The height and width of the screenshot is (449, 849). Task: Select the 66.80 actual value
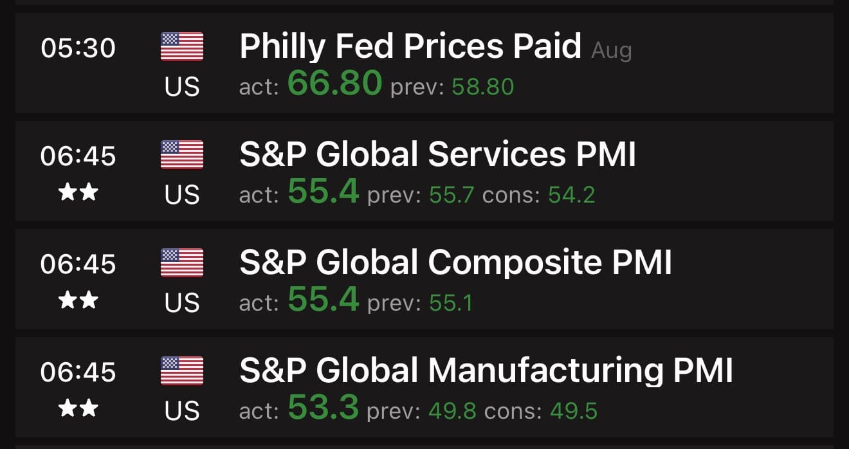click(334, 83)
